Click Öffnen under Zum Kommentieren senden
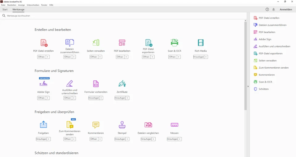The width and height of the screenshot is (296, 157). click(68, 139)
